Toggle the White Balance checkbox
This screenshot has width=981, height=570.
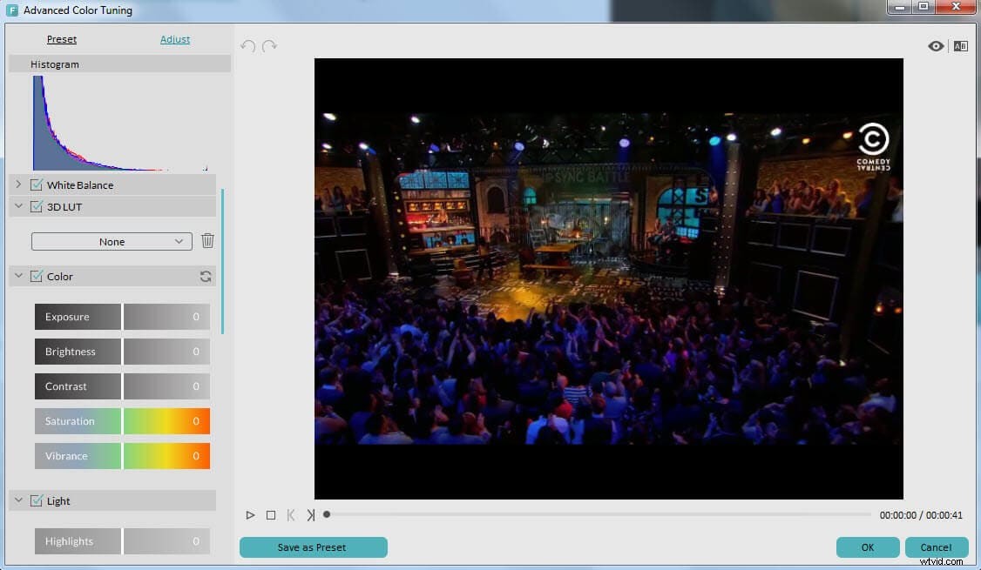click(x=37, y=184)
